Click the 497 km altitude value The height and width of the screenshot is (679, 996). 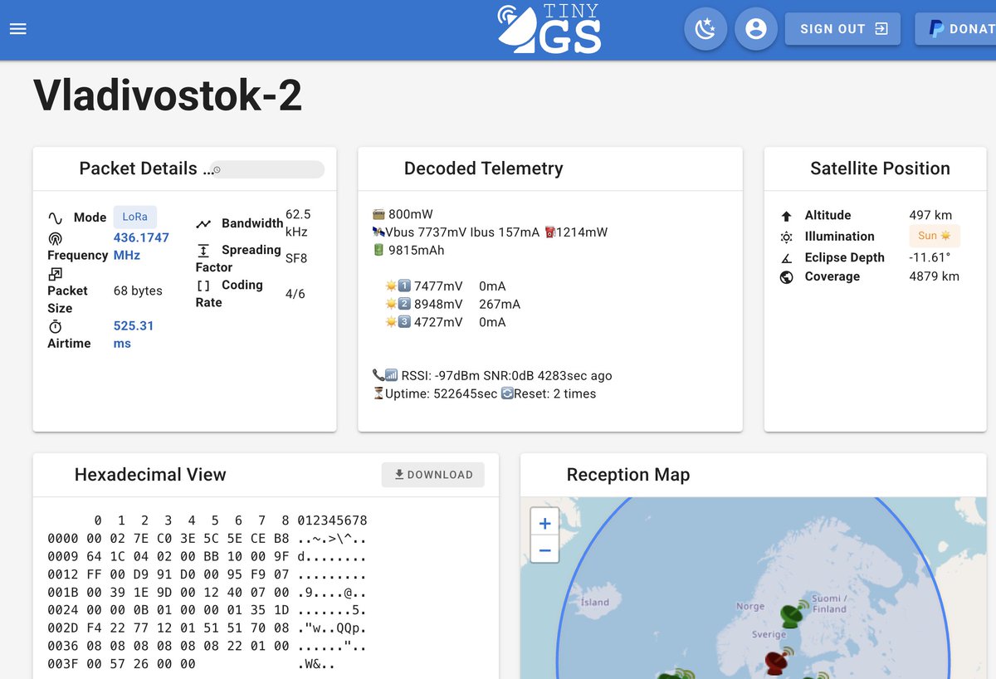point(930,215)
